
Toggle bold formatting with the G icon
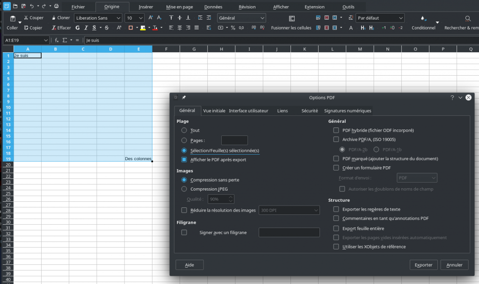(x=78, y=28)
